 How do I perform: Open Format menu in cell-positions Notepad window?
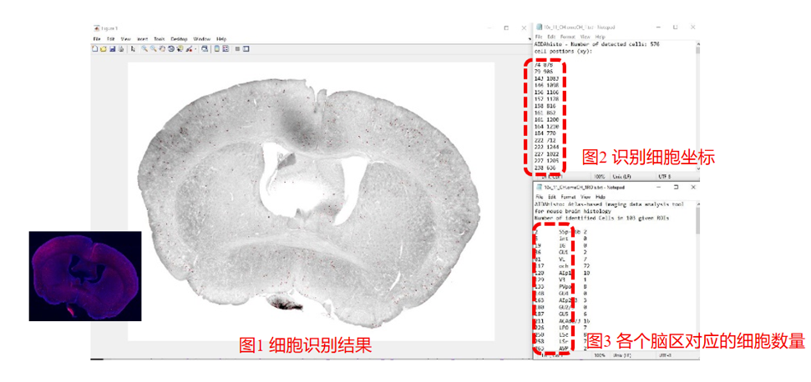pos(567,38)
